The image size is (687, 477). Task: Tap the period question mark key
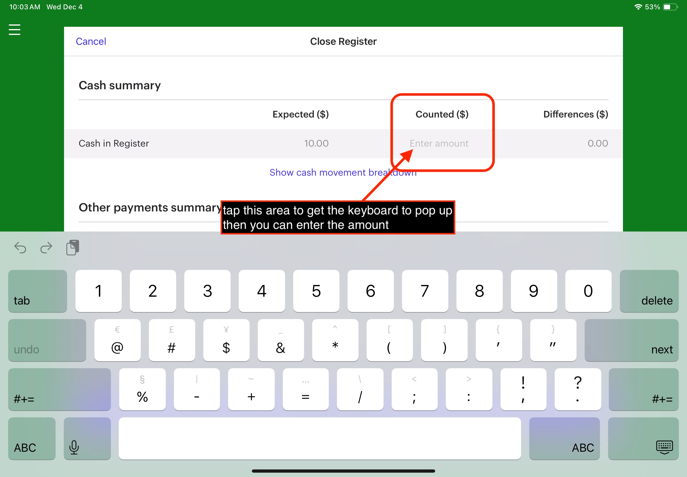click(578, 389)
